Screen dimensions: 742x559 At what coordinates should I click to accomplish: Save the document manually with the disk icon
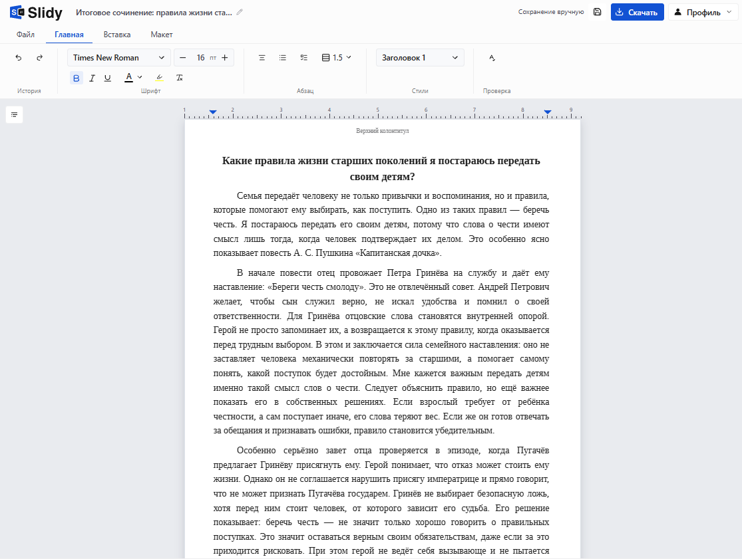(x=597, y=12)
